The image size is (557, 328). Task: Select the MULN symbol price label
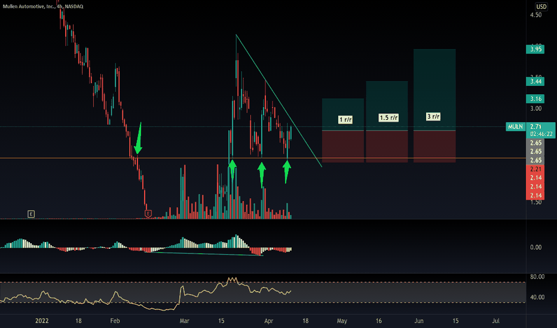point(515,126)
